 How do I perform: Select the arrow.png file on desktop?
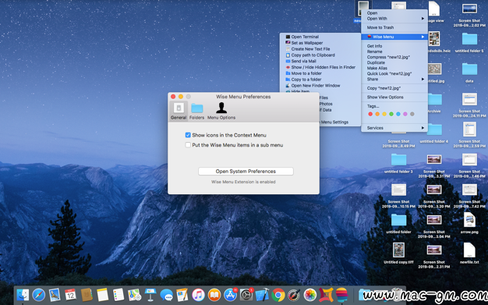tap(469, 223)
